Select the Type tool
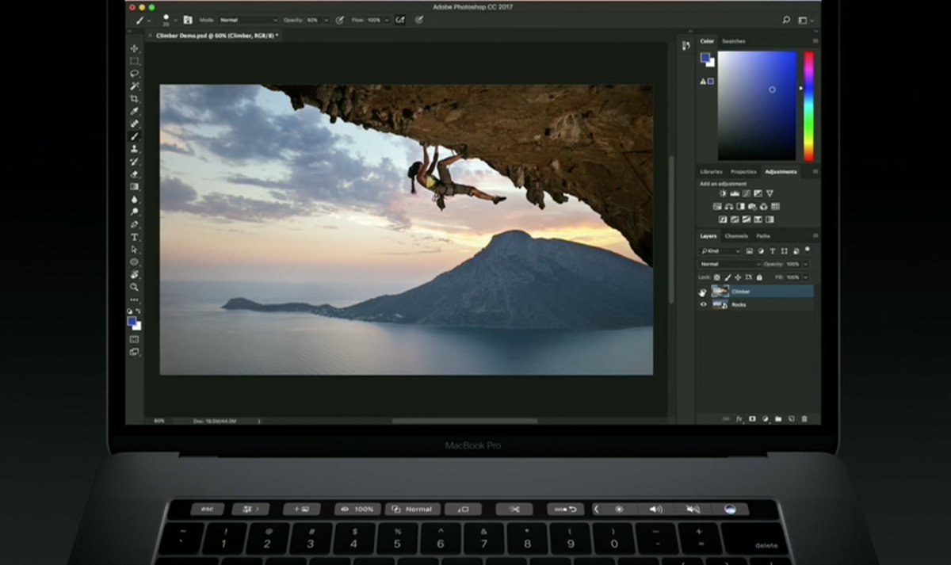The width and height of the screenshot is (951, 565). coord(135,237)
